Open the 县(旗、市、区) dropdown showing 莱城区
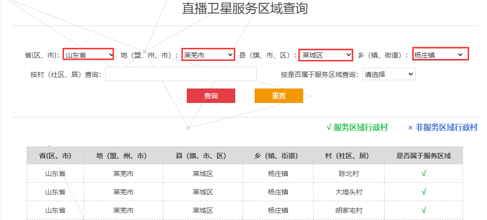This screenshot has height=220, width=487. 326,55
